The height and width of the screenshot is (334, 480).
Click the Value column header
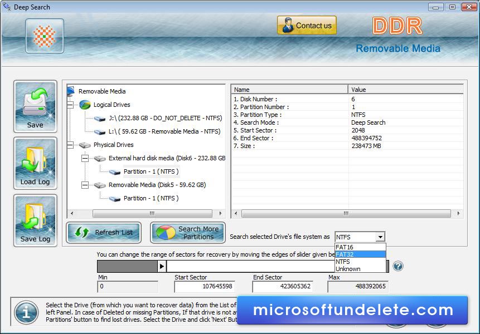406,90
